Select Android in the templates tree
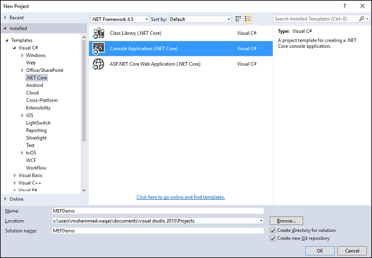Screen dimensions: 372x258 34,86
